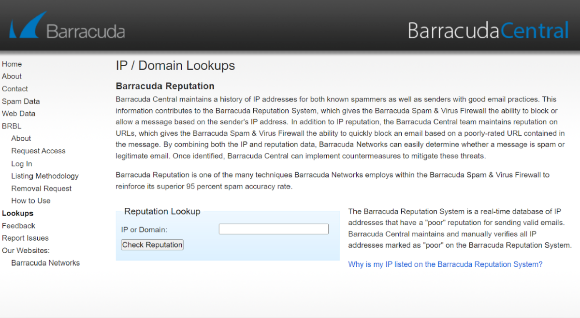Screen dimensions: 580x318
Task: Click the "Reputation Lookup" form title
Action: pos(162,211)
